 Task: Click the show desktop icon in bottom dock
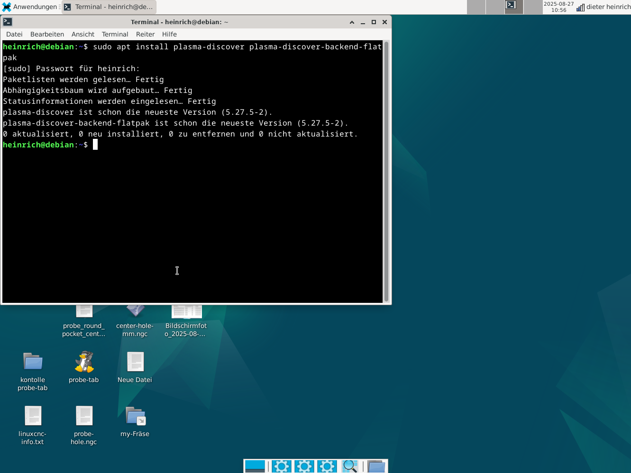pyautogui.click(x=255, y=466)
